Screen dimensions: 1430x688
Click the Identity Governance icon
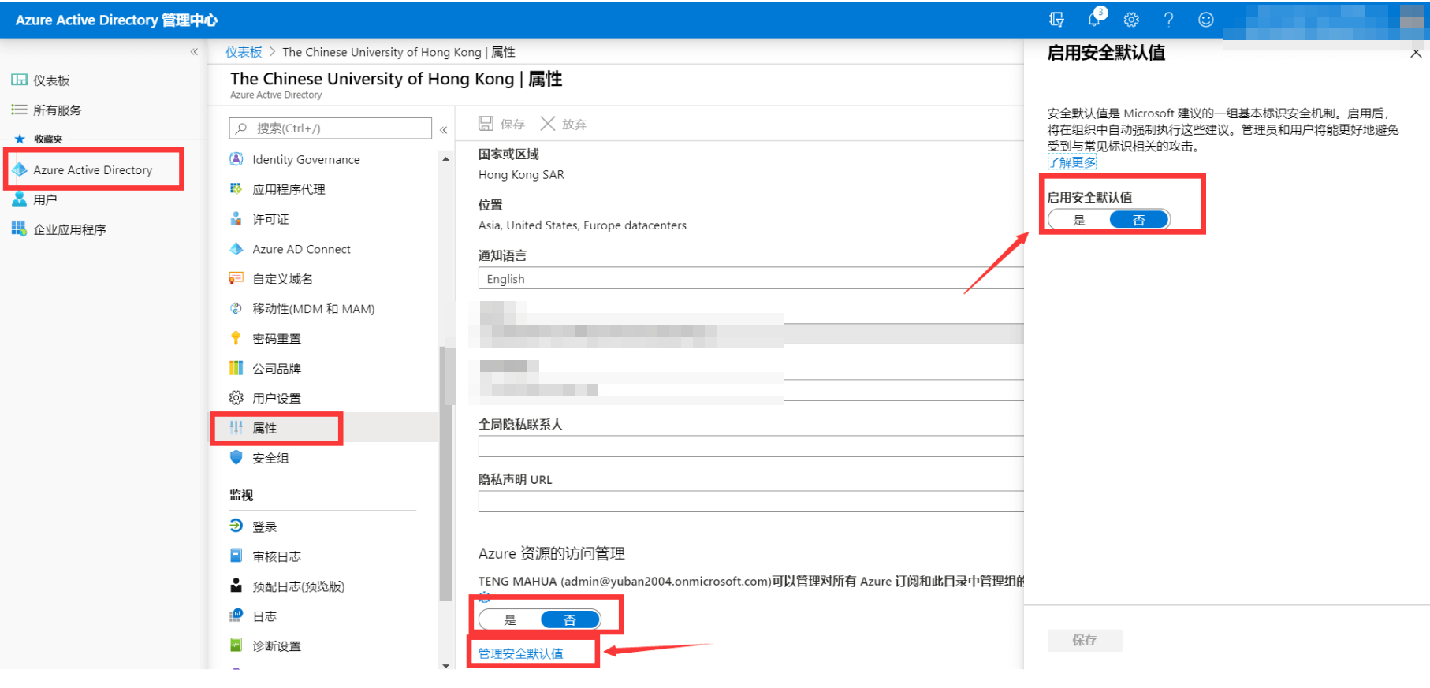point(236,159)
